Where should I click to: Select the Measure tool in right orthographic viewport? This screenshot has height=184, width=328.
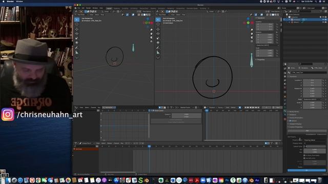pyautogui.click(x=158, y=52)
